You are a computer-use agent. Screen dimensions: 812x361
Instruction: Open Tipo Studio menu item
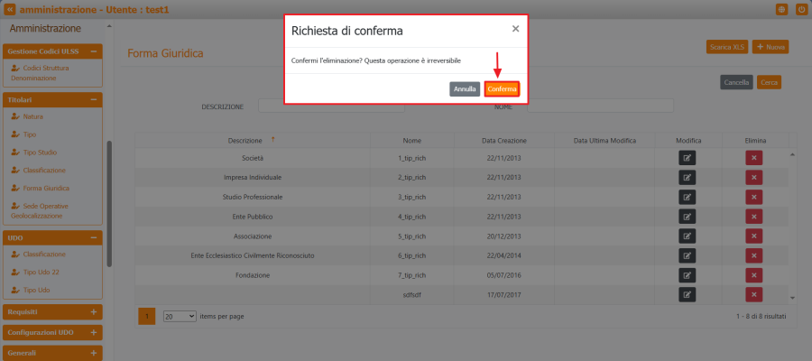(x=34, y=153)
